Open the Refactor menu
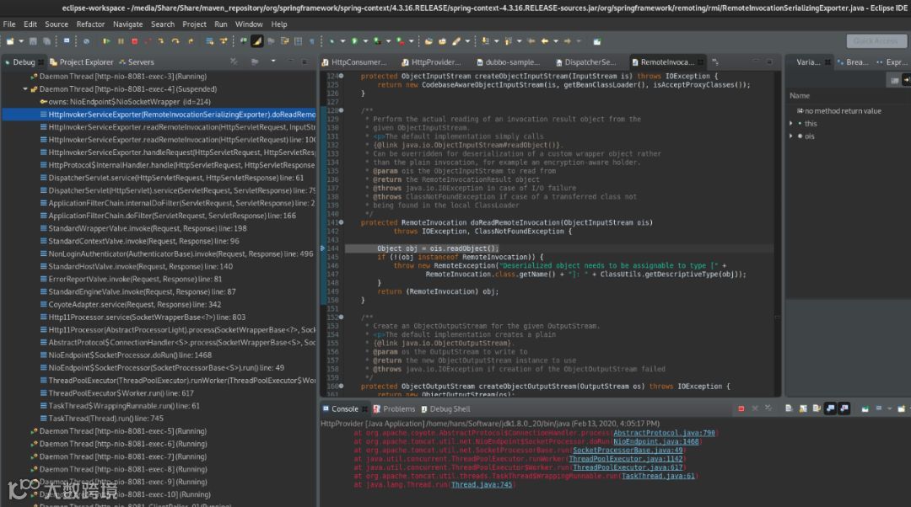Image resolution: width=911 pixels, height=507 pixels. [x=91, y=24]
